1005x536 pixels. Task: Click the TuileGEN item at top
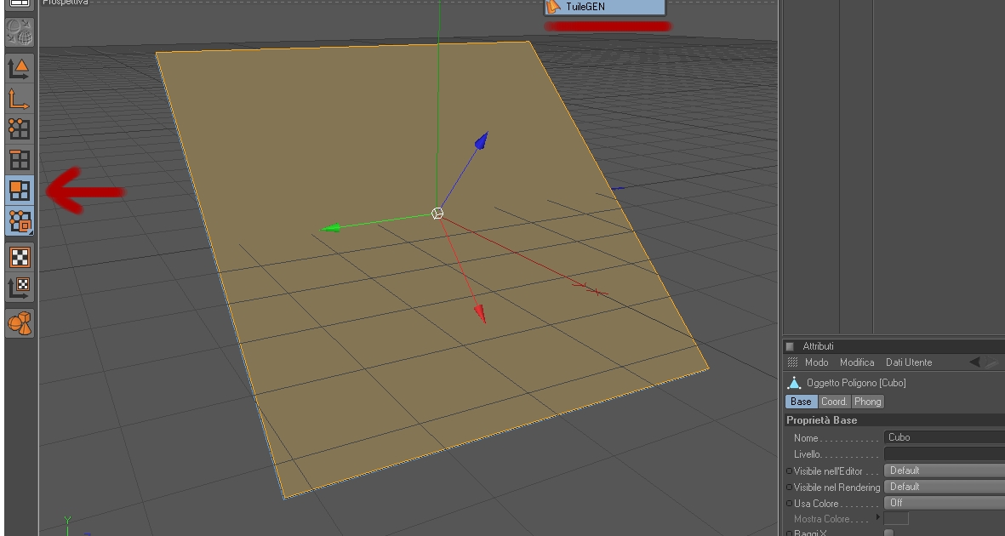pos(605,7)
